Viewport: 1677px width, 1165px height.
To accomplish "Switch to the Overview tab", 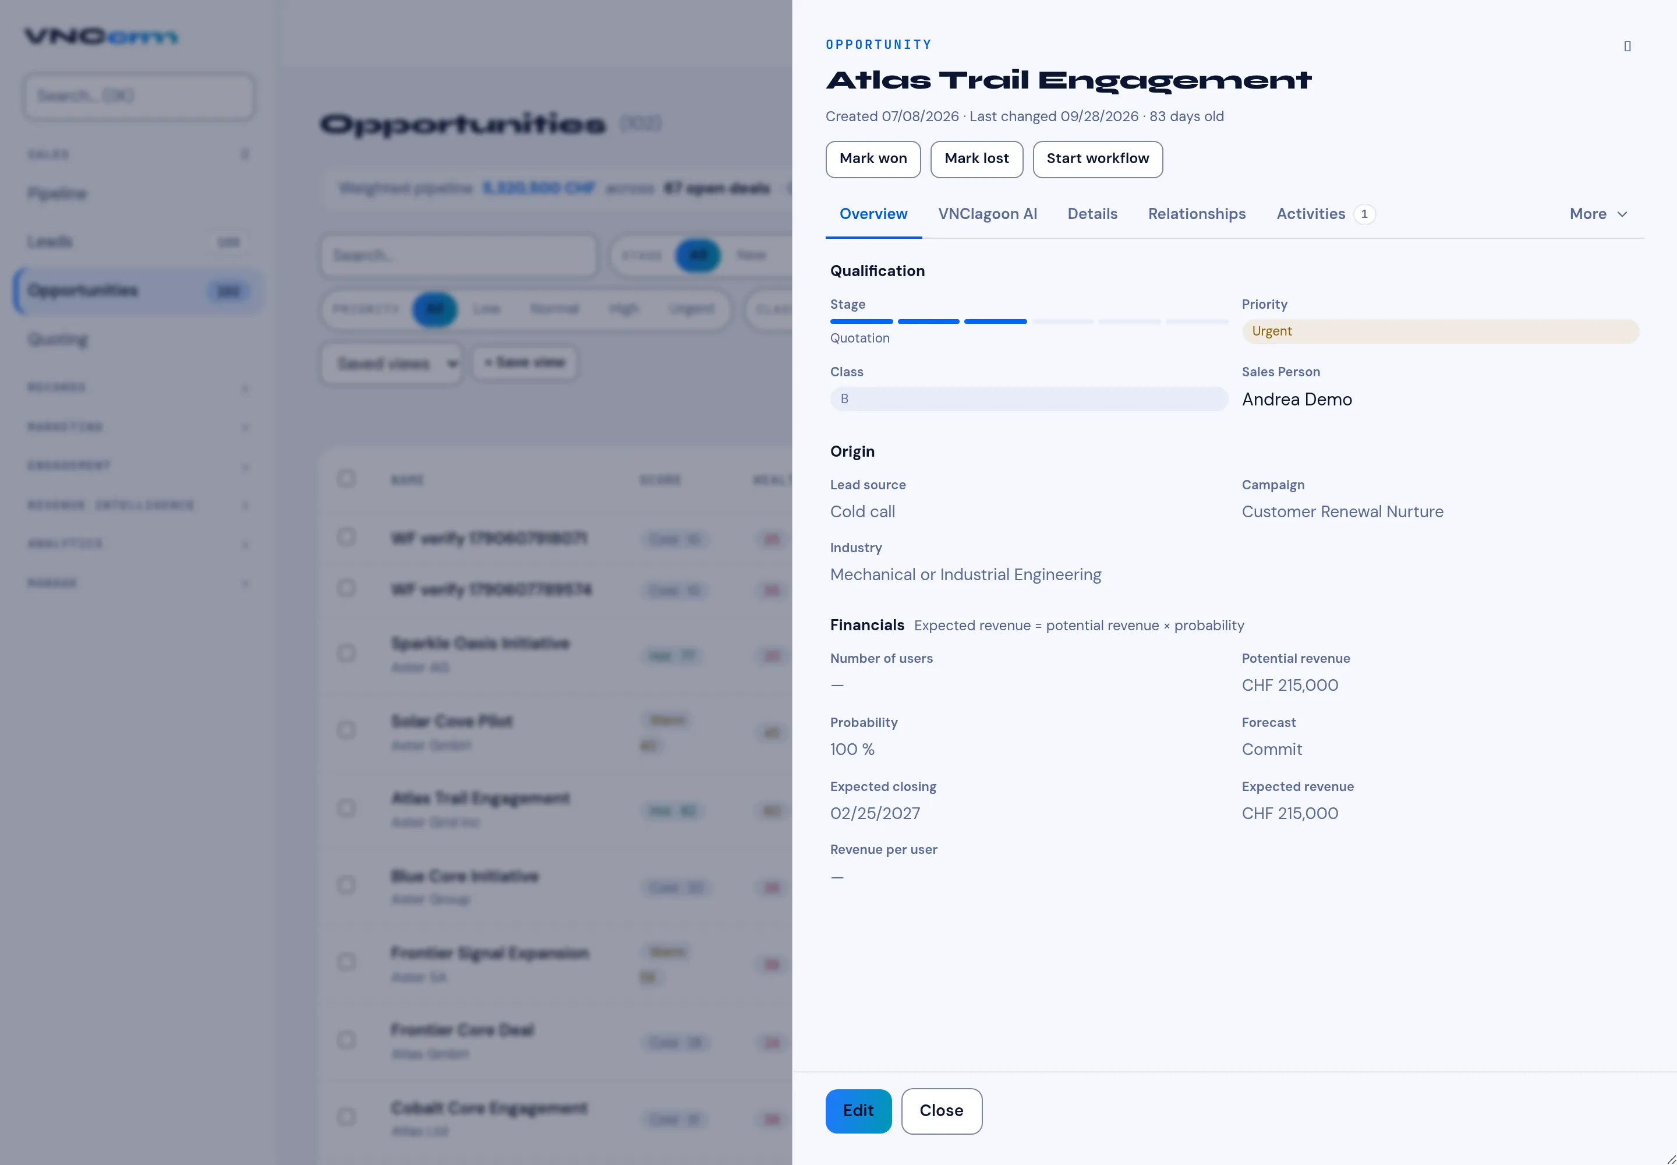I will click(x=873, y=214).
